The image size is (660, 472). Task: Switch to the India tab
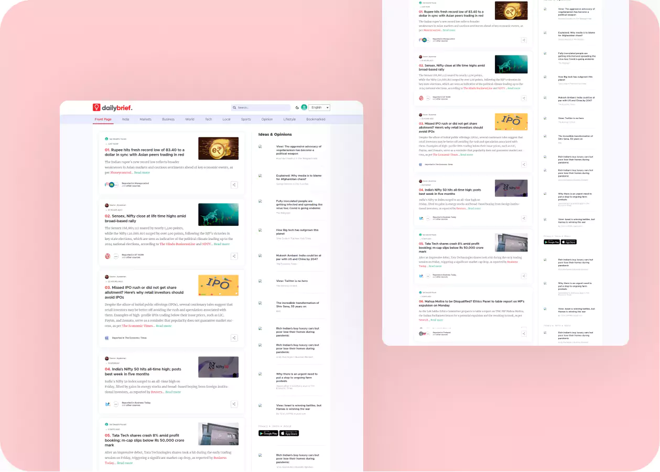(x=126, y=119)
